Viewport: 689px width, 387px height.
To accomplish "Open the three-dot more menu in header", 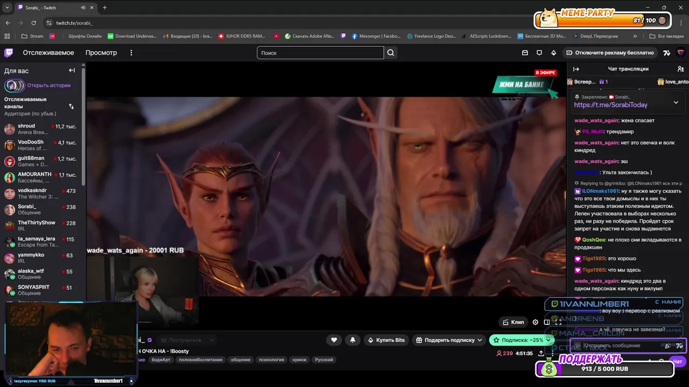I will coord(130,53).
